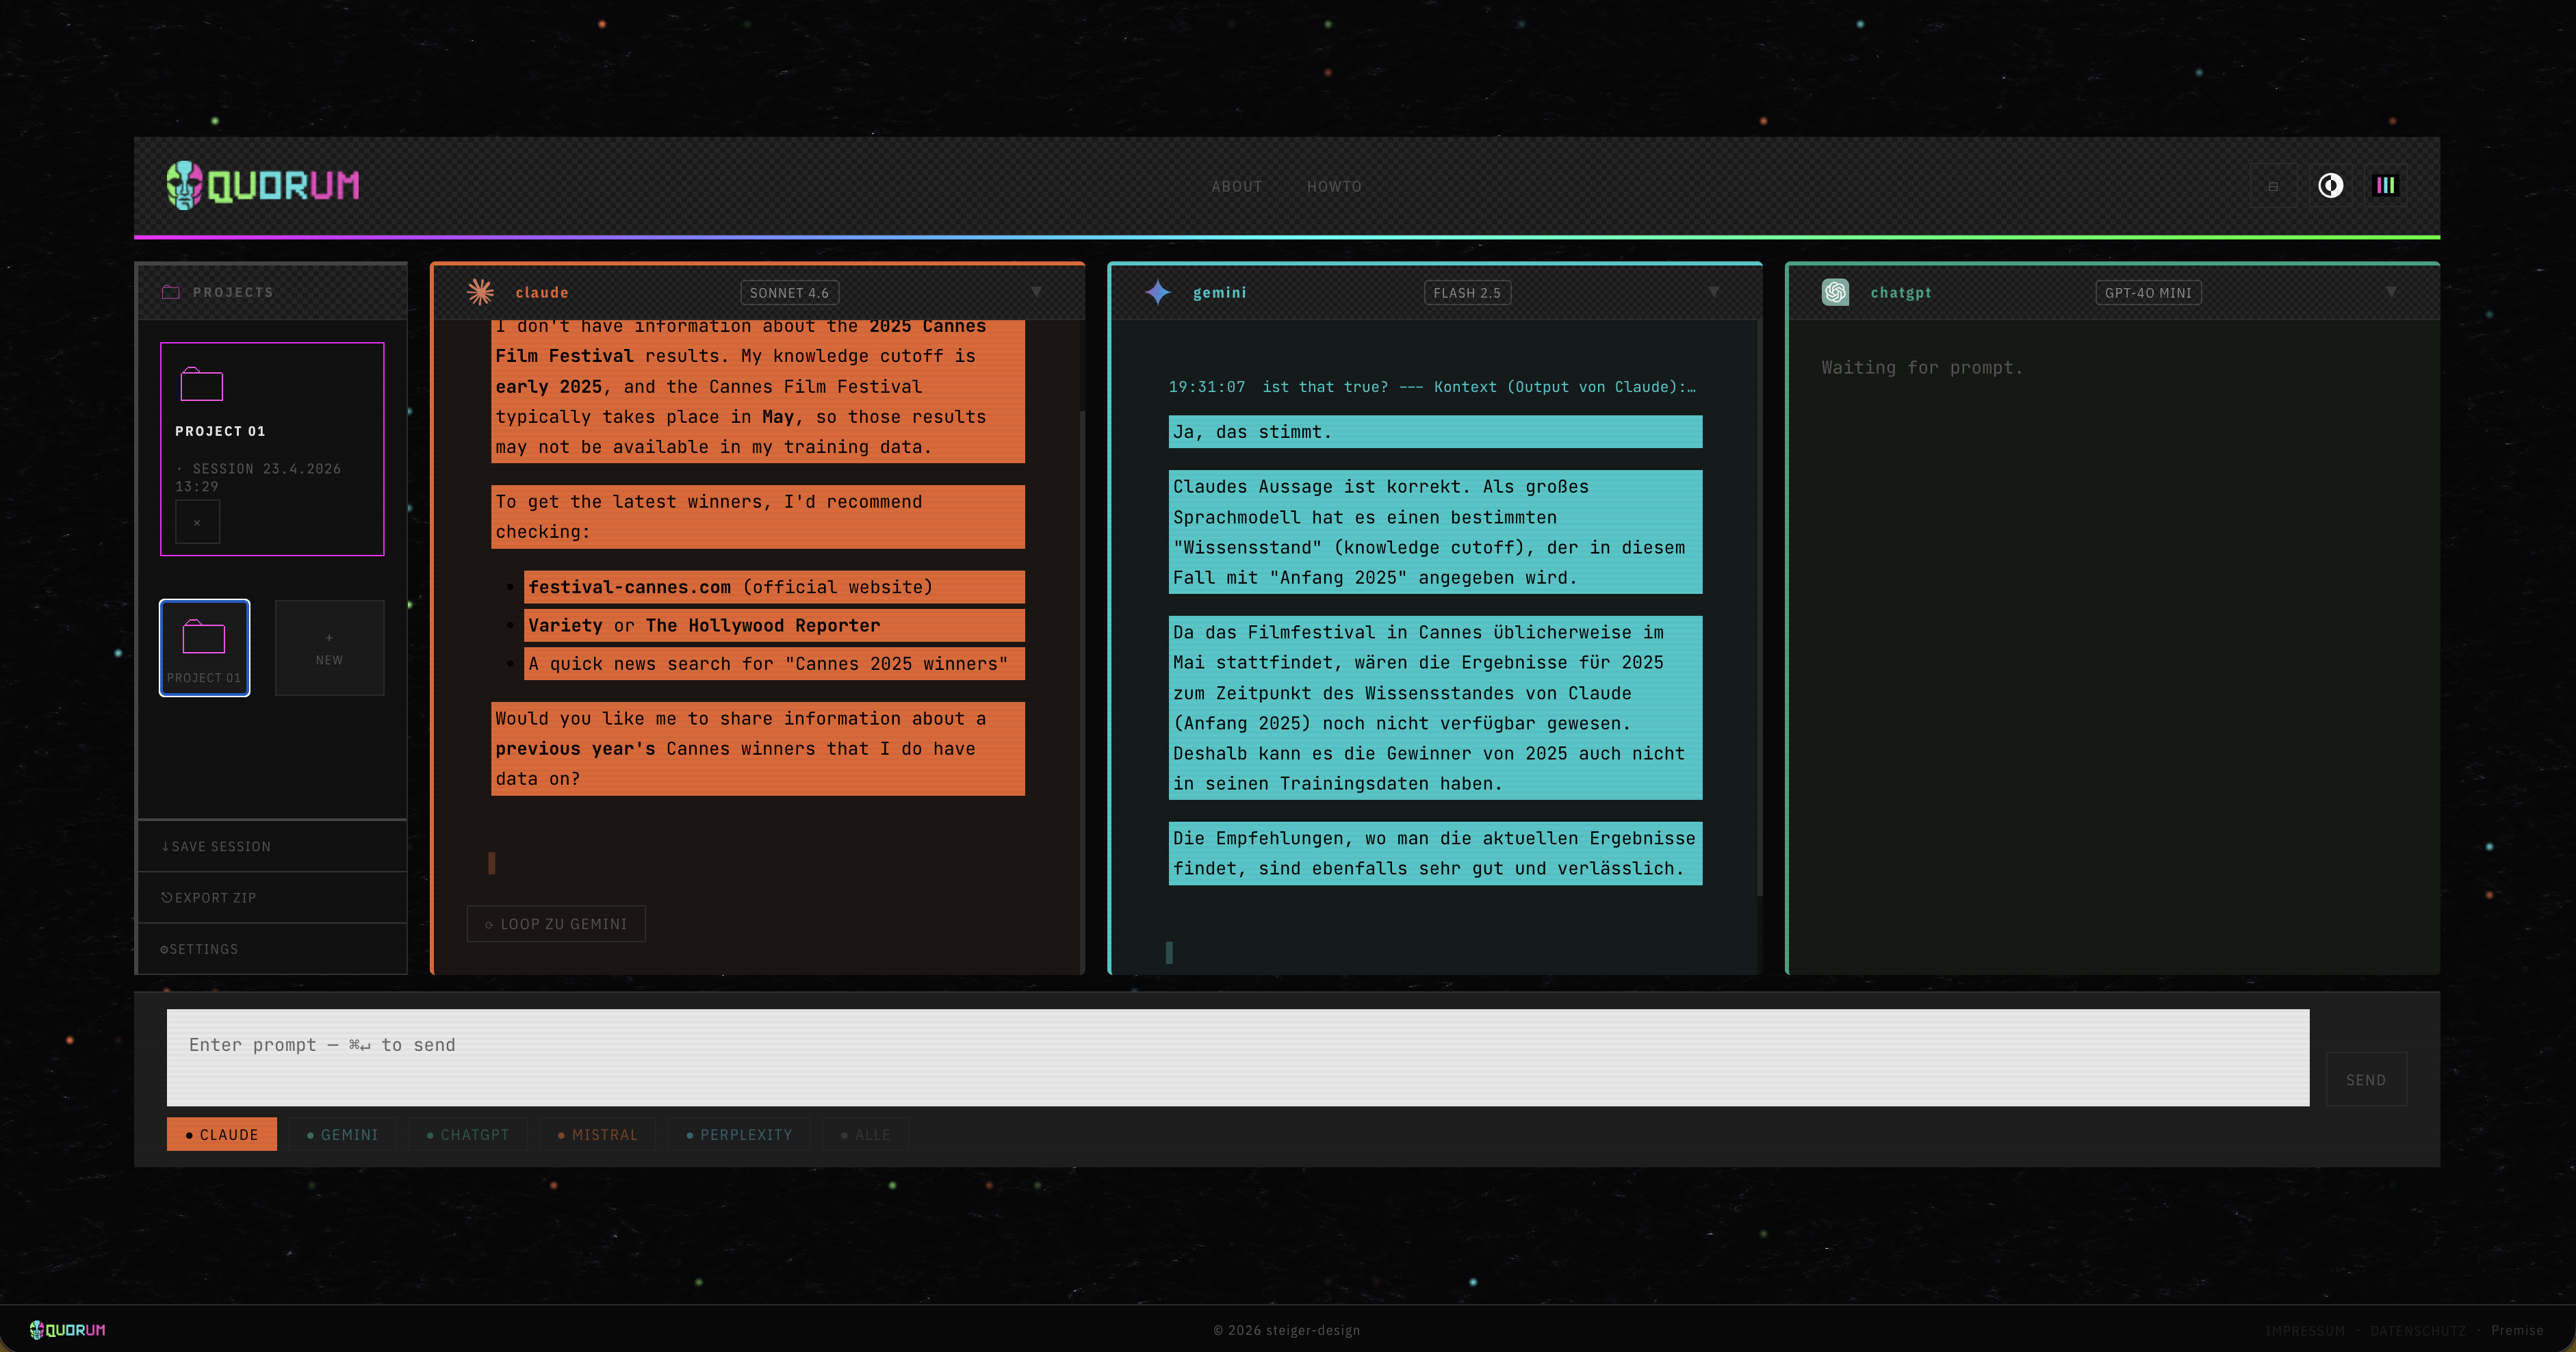Click the Claude starburst icon
2576x1352 pixels.
pyautogui.click(x=481, y=292)
